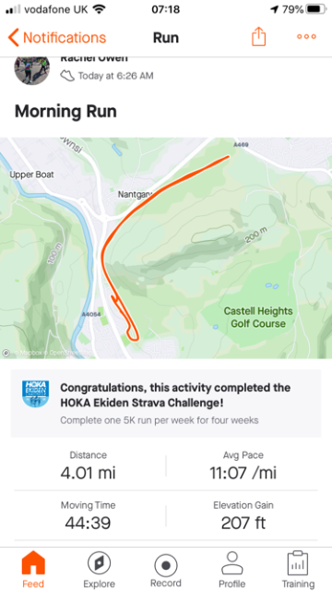Open the HOKA Ekiden challenge congratulations banner
Image resolution: width=332 pixels, height=591 pixels.
click(x=166, y=404)
